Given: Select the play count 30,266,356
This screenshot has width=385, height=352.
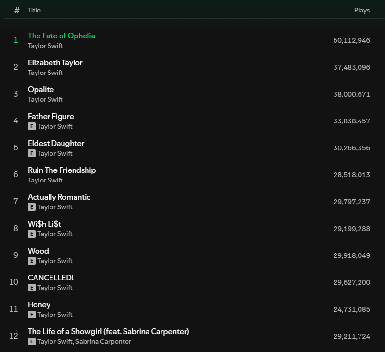Looking at the screenshot, I should point(352,148).
